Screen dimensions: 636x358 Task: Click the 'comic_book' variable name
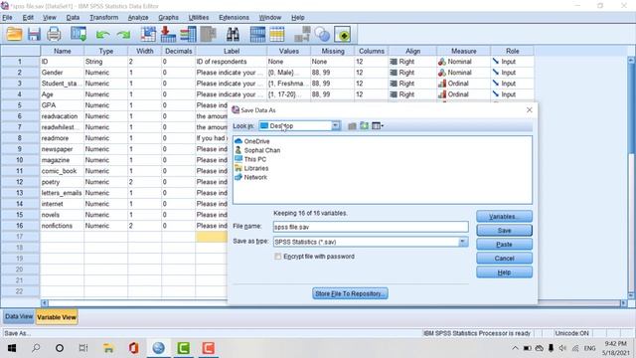59,171
